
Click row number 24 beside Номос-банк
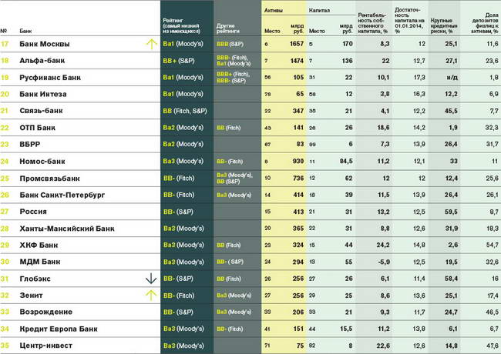tap(5, 161)
